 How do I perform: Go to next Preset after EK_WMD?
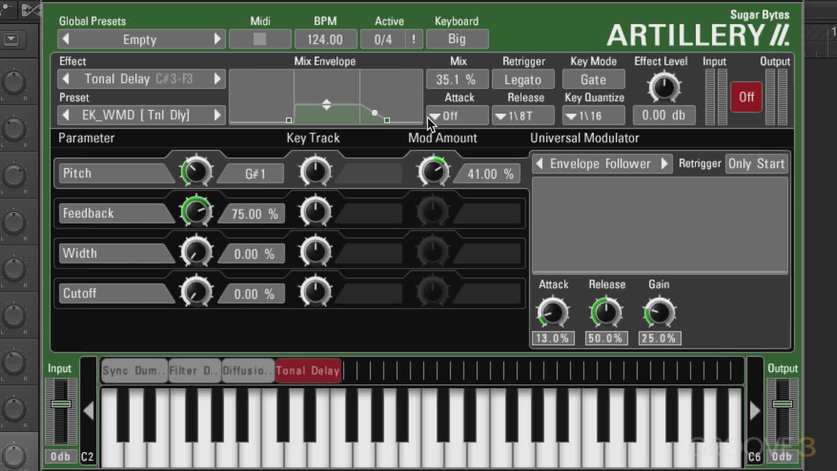pos(217,115)
